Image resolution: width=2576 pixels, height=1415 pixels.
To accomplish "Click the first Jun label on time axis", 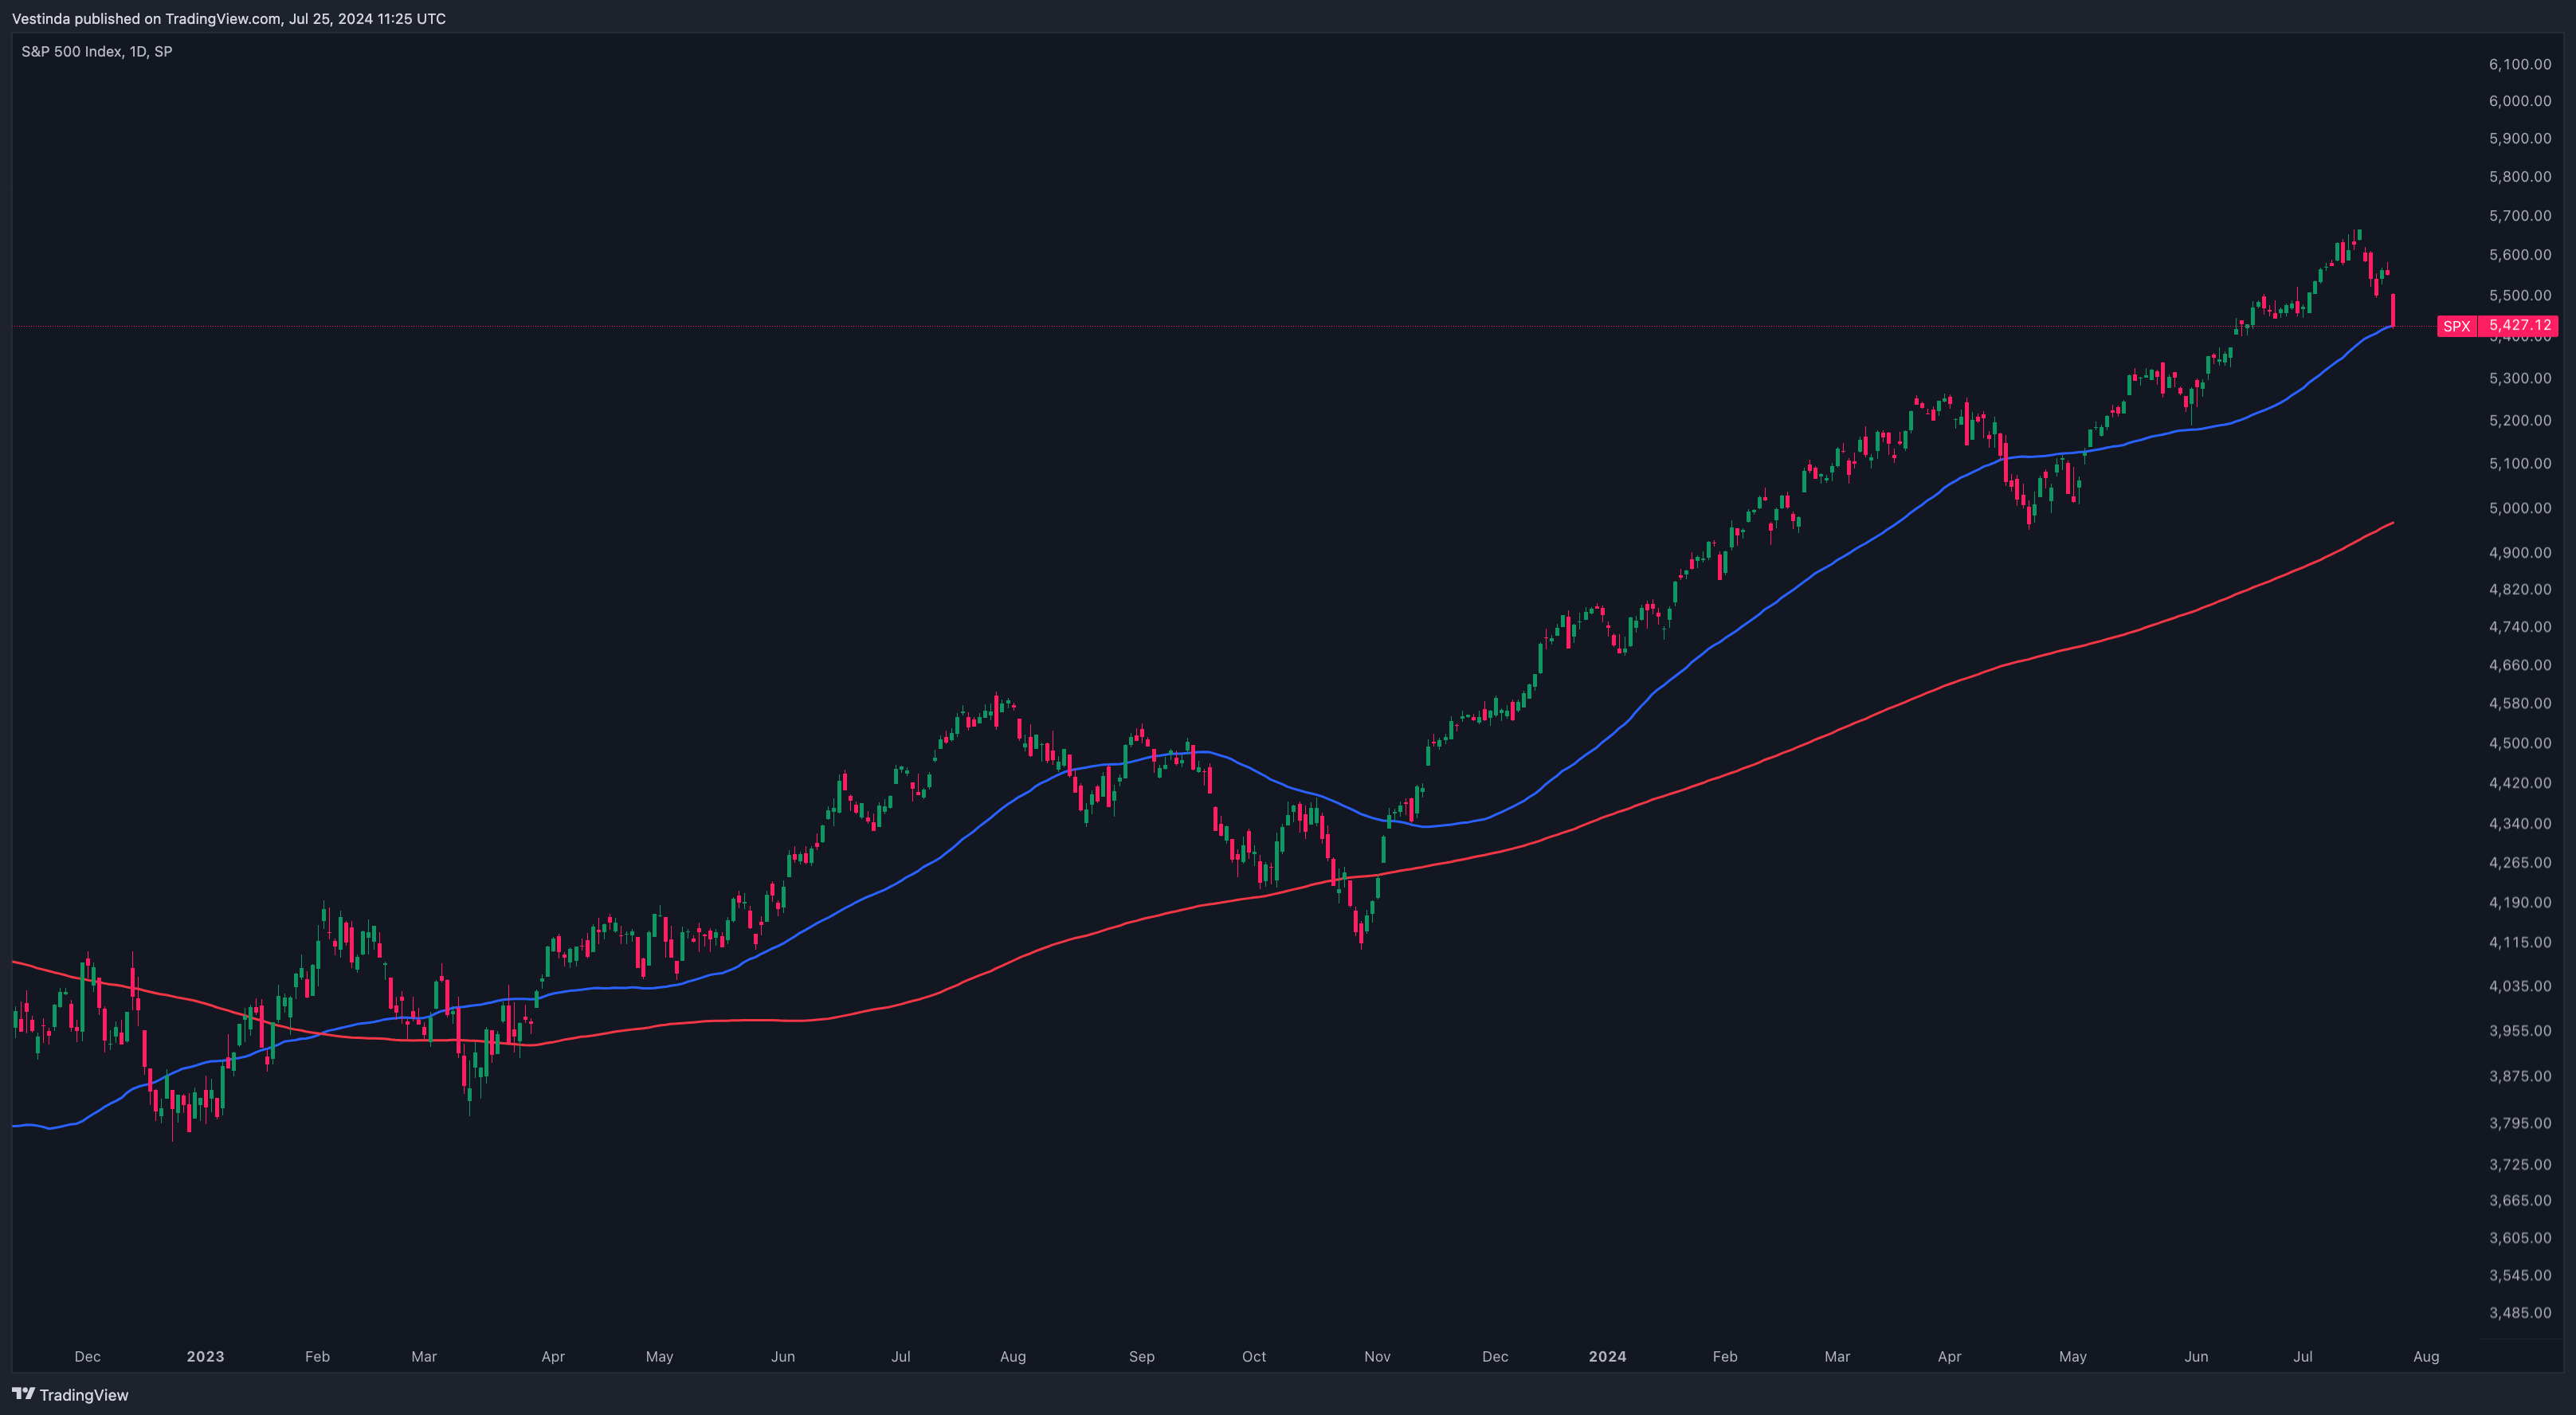I will coord(783,1356).
